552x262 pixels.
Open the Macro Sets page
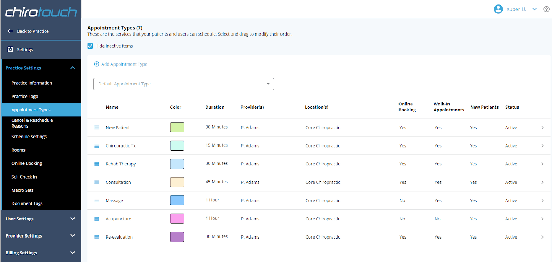[x=22, y=190]
